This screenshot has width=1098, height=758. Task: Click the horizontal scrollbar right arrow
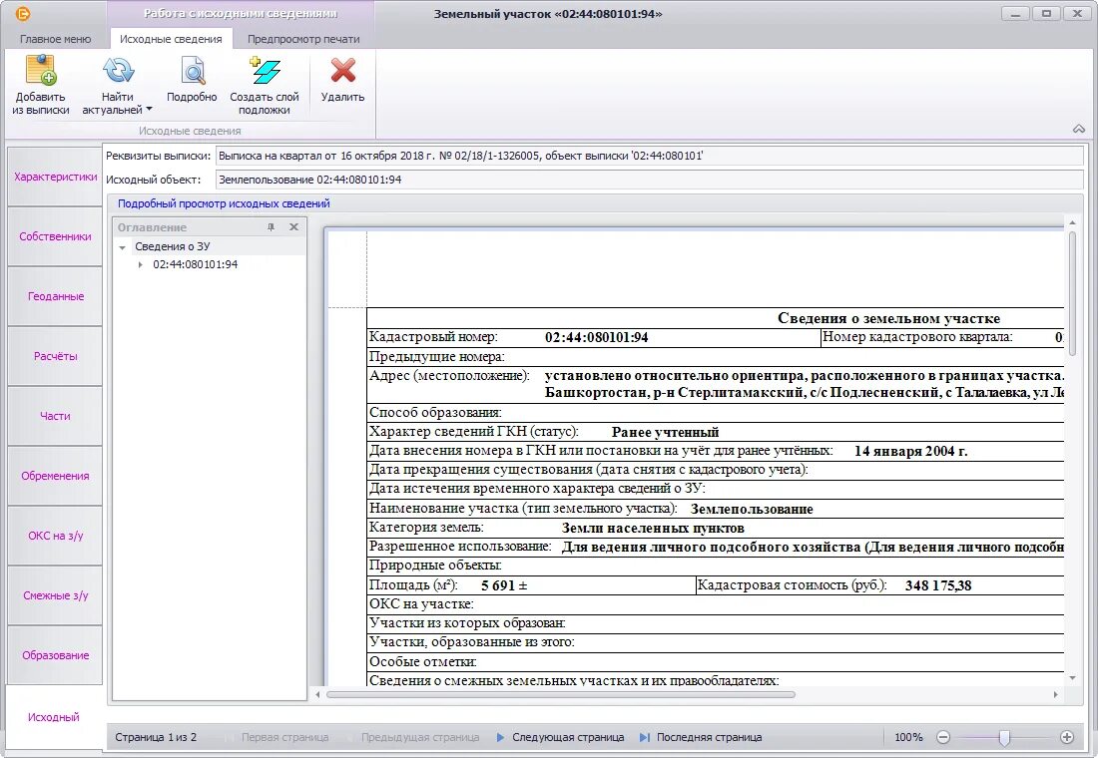point(1056,694)
